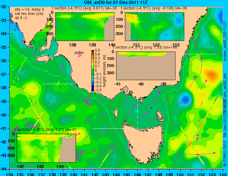Click the -41 latitude axis label
The height and width of the screenshot is (176, 228).
tap(3, 128)
